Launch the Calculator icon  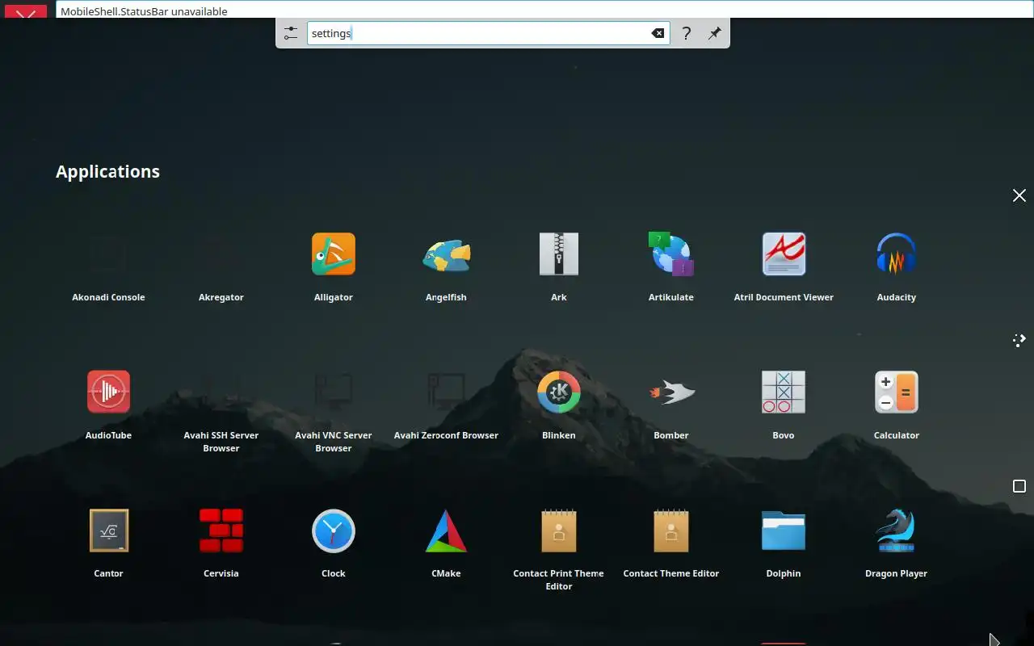[897, 392]
